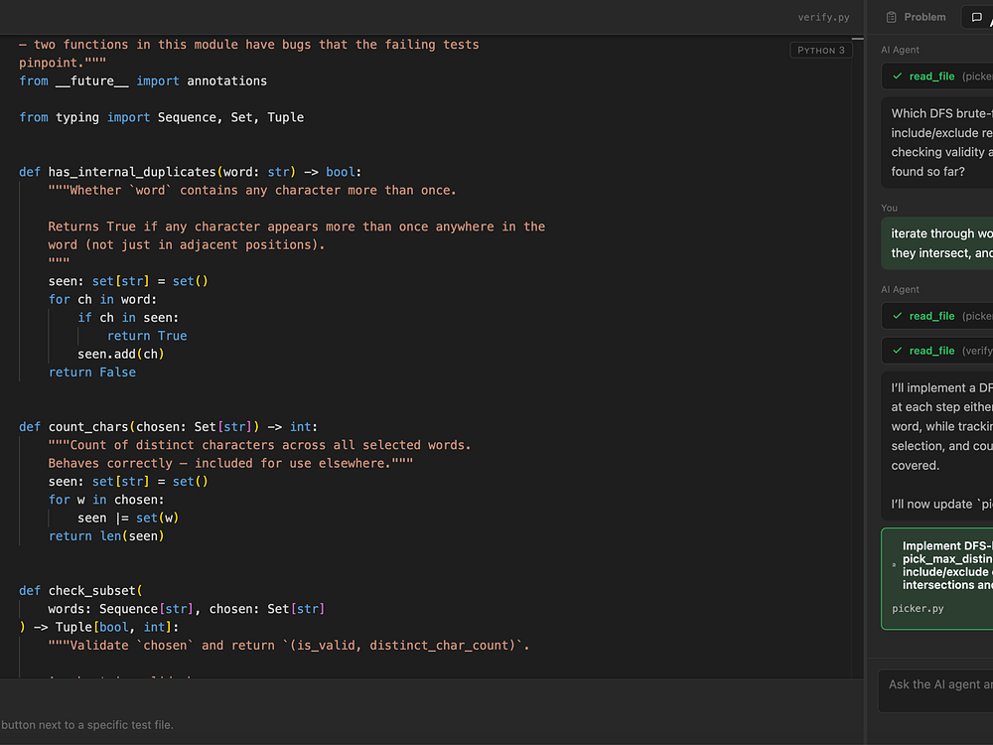Image resolution: width=993 pixels, height=745 pixels.
Task: Click the 'You' sender label
Action: [889, 208]
